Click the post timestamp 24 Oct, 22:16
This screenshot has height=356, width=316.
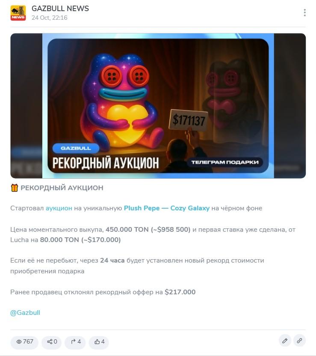click(50, 18)
